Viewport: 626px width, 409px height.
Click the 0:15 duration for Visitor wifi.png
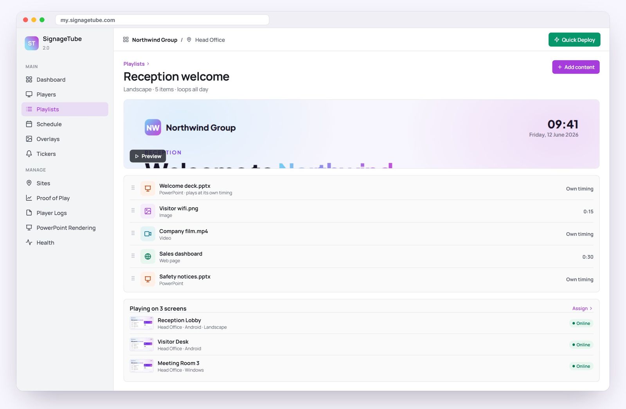coord(588,212)
